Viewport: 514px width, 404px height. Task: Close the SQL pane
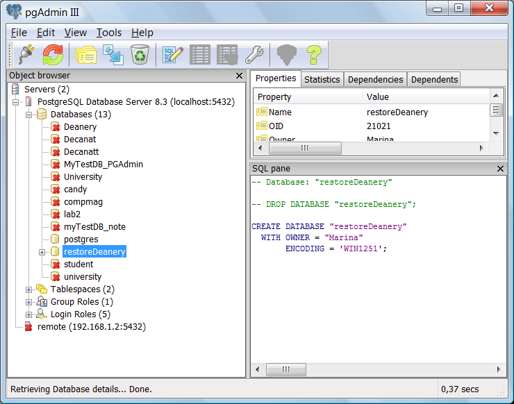[500, 169]
